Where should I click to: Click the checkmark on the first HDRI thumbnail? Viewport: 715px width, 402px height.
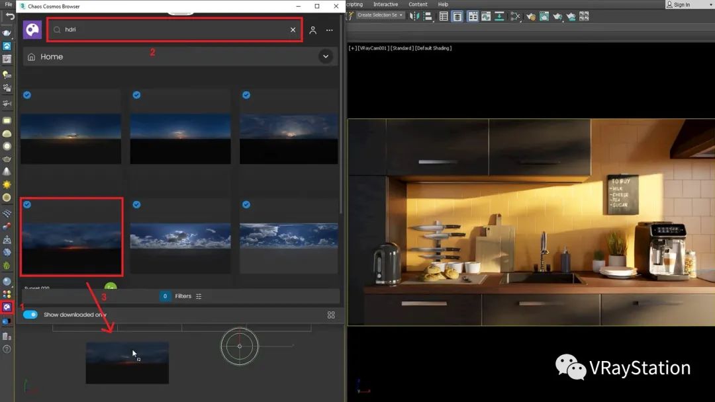(27, 95)
